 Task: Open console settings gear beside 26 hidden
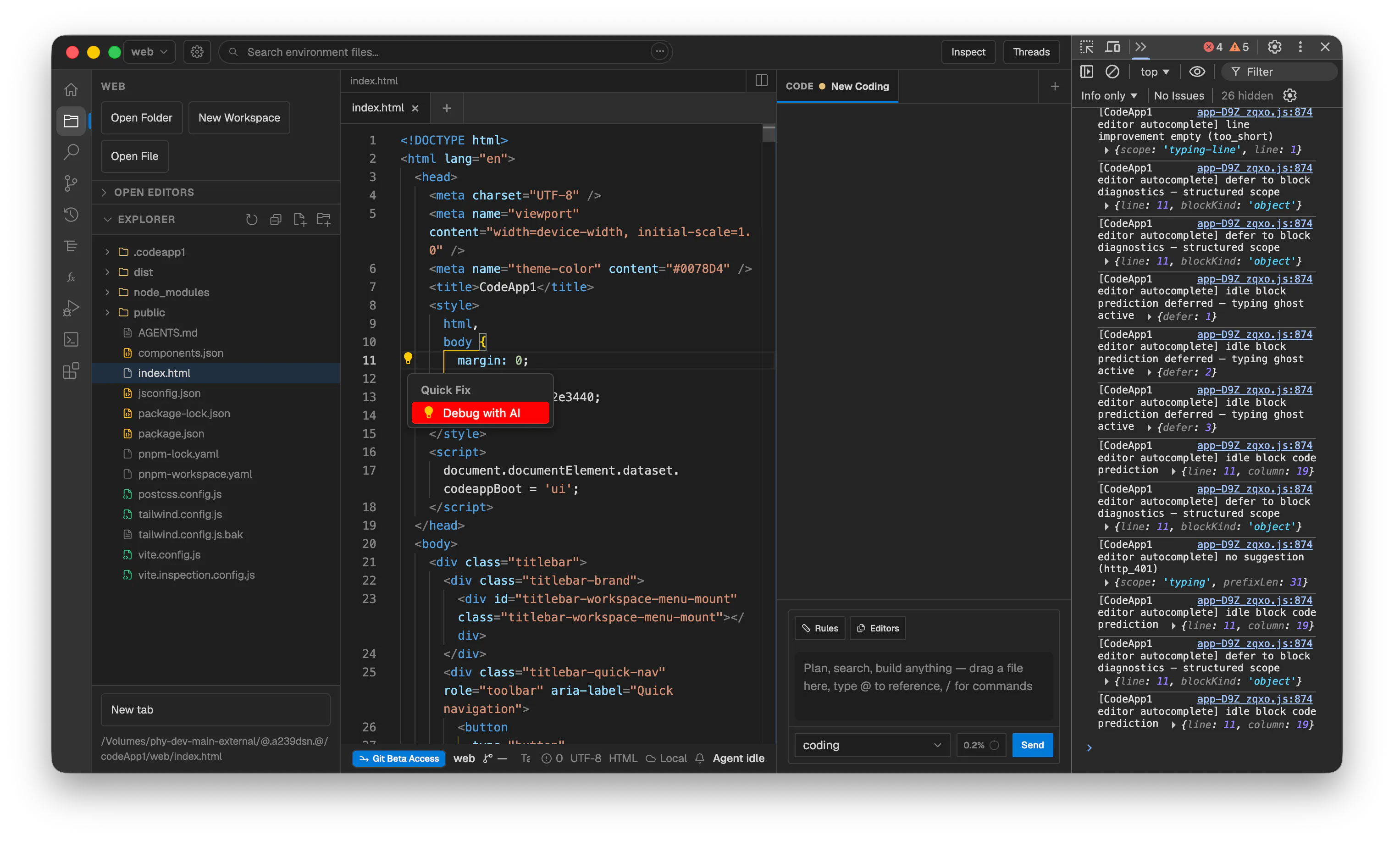[1290, 95]
